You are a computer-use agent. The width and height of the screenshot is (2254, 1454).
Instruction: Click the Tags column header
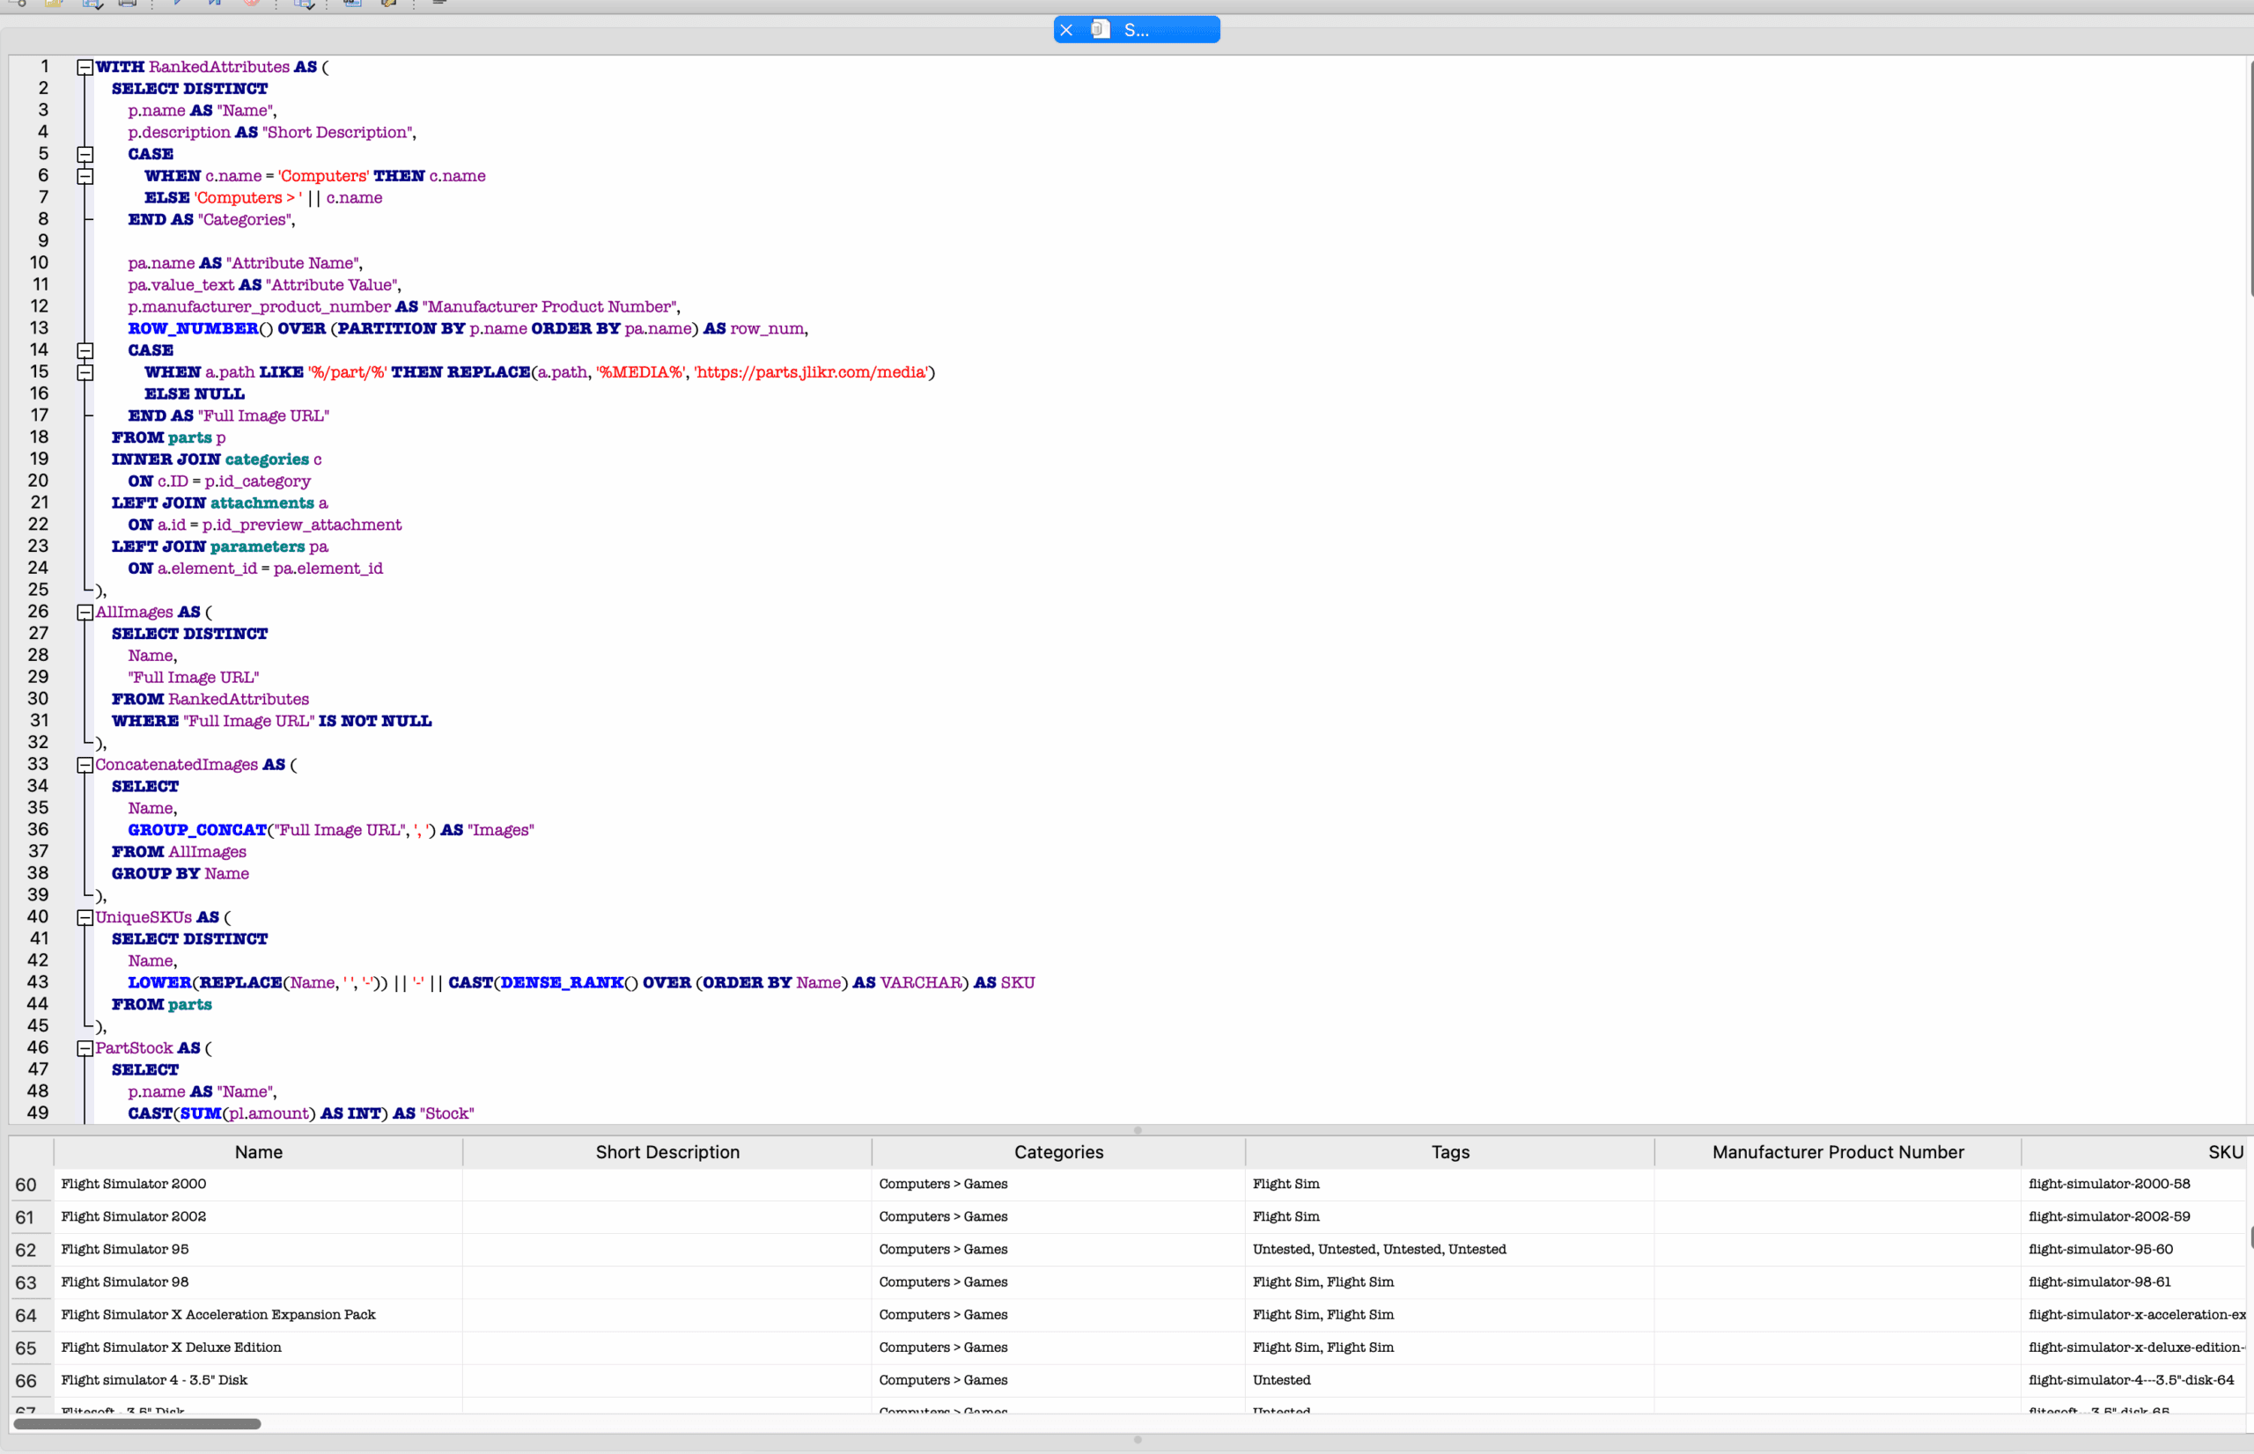(1449, 1152)
